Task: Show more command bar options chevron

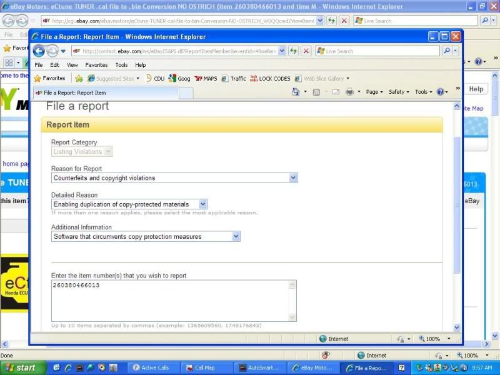Action: point(457,88)
